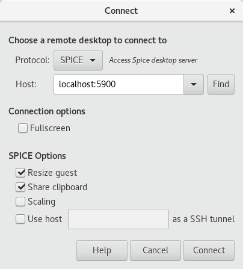Click the 'Connect' window title
Image resolution: width=243 pixels, height=269 pixels.
[121, 11]
